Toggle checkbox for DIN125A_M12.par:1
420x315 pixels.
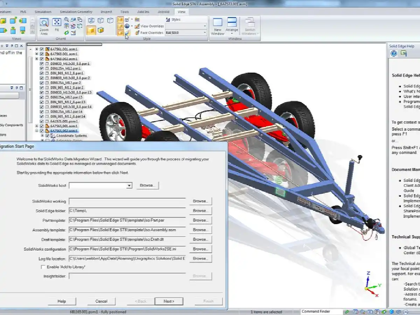[x=42, y=69]
